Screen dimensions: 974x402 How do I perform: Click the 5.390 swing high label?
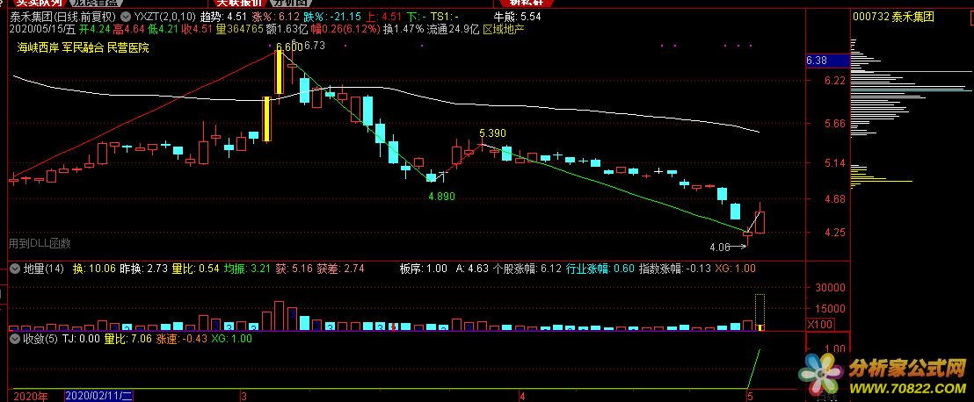[492, 133]
